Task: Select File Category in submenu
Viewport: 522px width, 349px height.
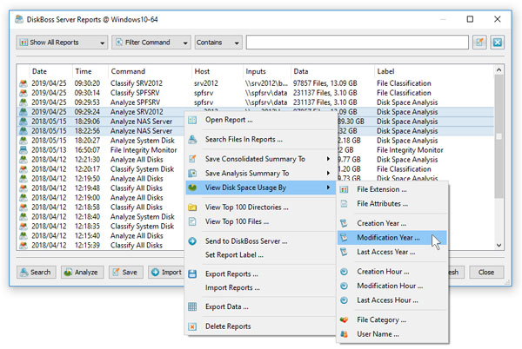Action: click(392, 320)
